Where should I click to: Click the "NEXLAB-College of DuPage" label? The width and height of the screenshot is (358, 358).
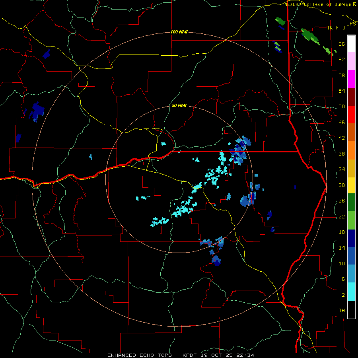point(317,4)
